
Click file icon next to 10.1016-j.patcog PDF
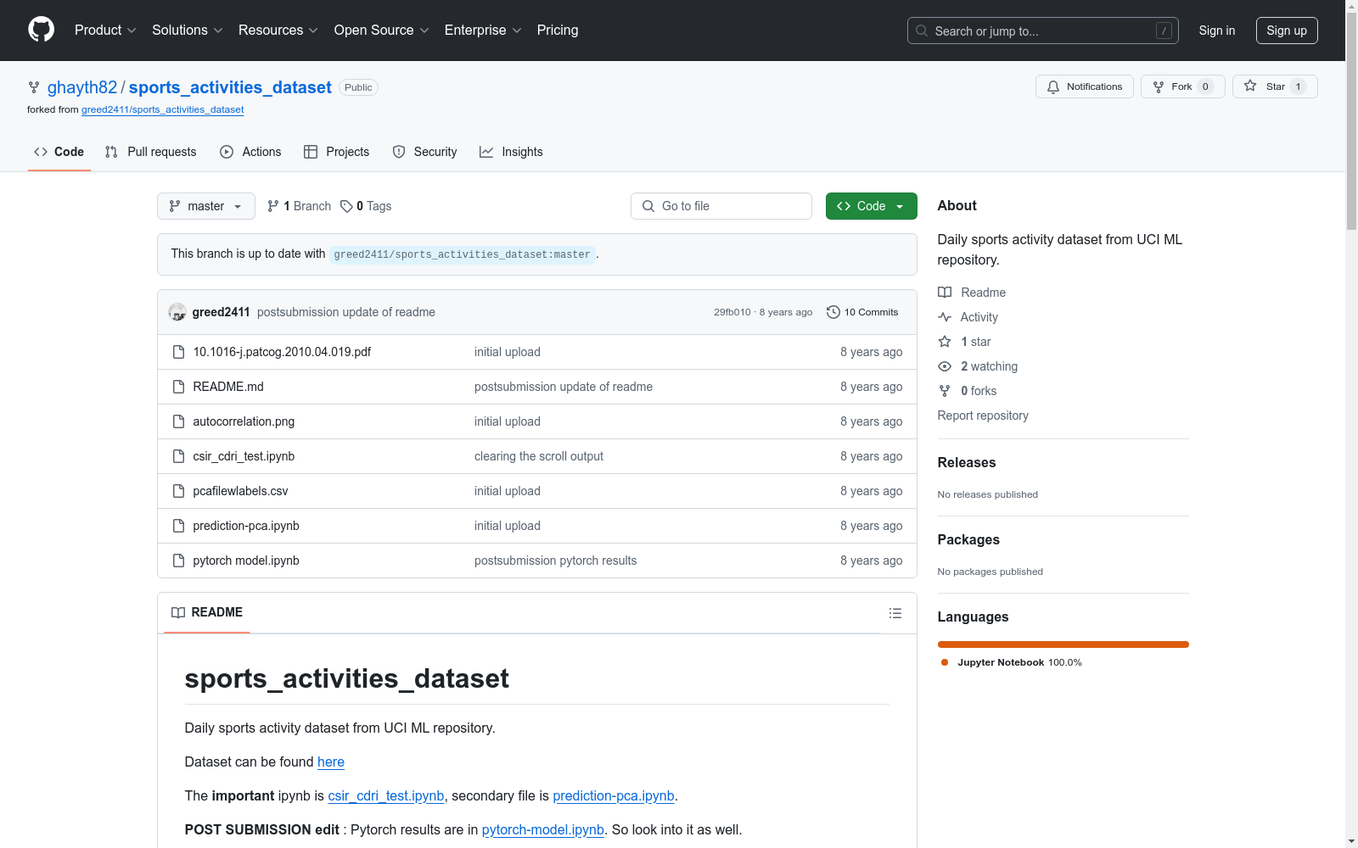click(x=178, y=352)
